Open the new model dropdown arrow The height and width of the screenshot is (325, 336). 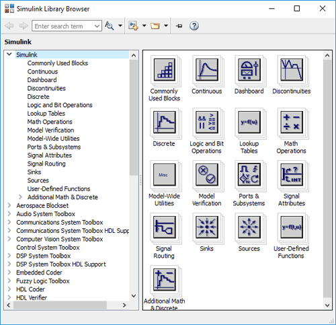pyautogui.click(x=144, y=26)
